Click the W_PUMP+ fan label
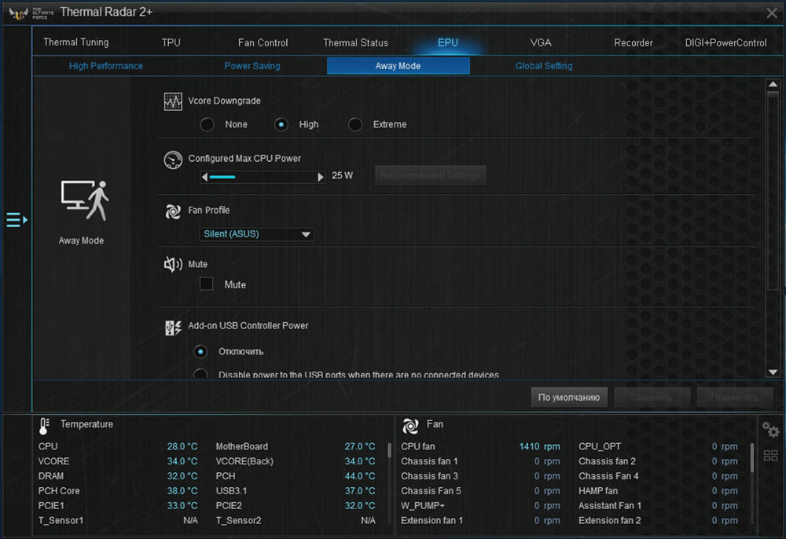 pos(423,505)
